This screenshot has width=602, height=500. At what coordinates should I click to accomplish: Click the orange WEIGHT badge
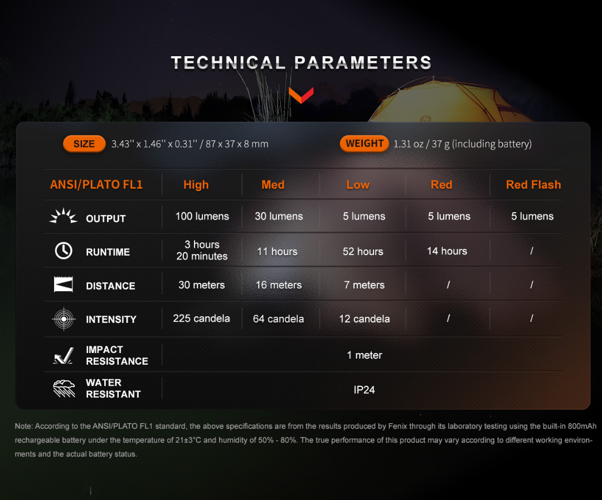365,144
